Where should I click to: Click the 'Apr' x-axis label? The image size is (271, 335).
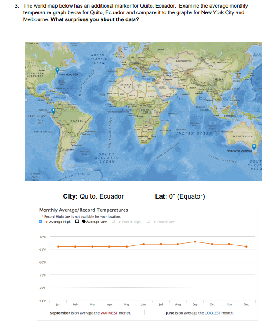pyautogui.click(x=109, y=304)
